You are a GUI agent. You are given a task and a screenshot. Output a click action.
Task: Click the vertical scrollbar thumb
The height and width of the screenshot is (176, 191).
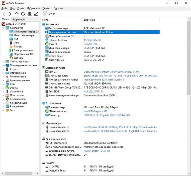(x=188, y=58)
